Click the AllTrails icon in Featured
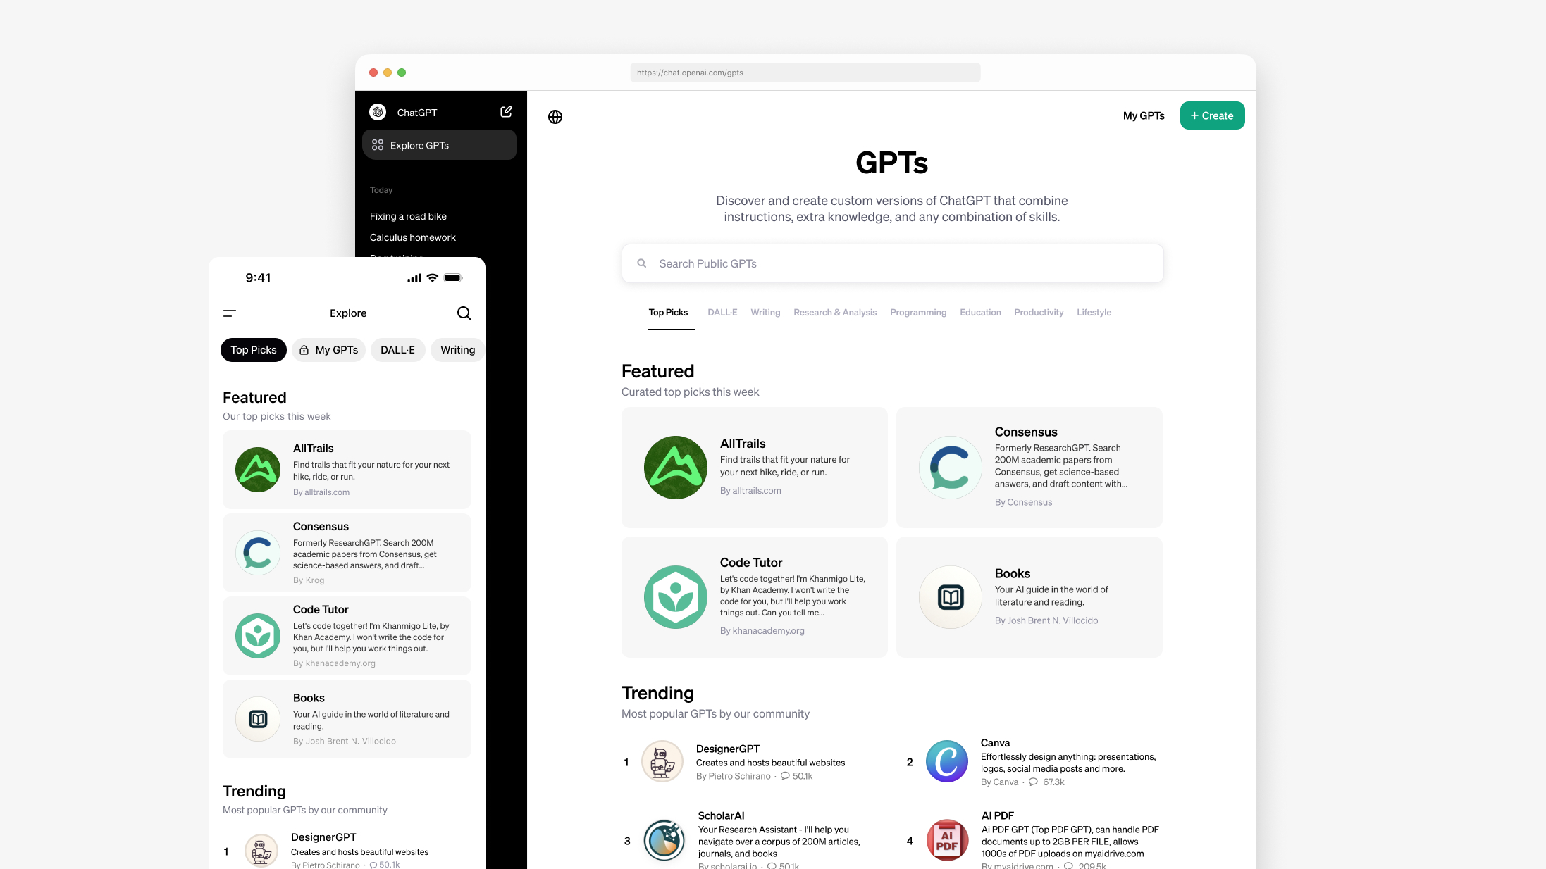Image resolution: width=1546 pixels, height=869 pixels. click(674, 467)
